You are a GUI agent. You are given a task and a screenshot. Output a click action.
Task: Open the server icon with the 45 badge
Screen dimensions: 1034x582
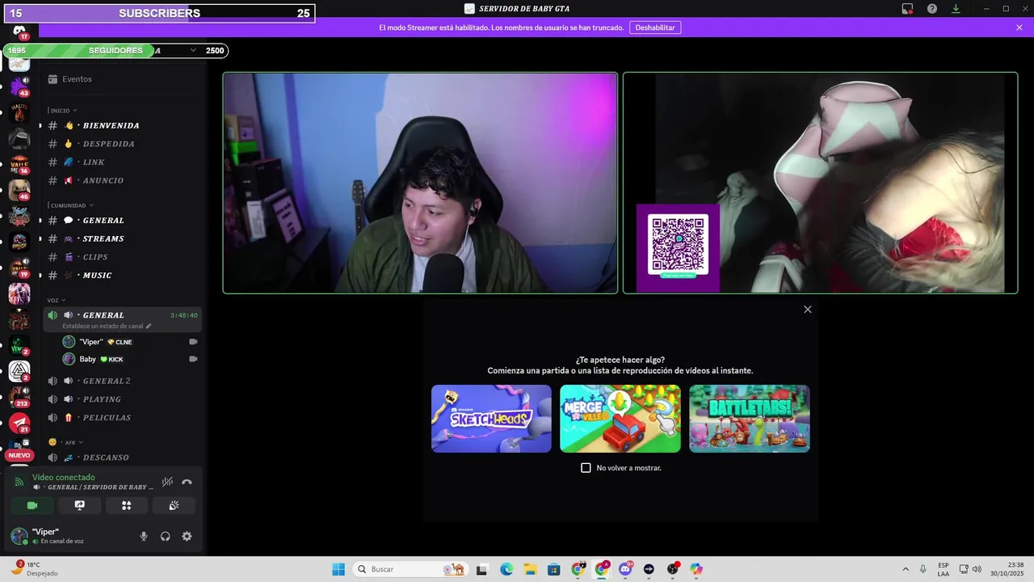click(19, 190)
